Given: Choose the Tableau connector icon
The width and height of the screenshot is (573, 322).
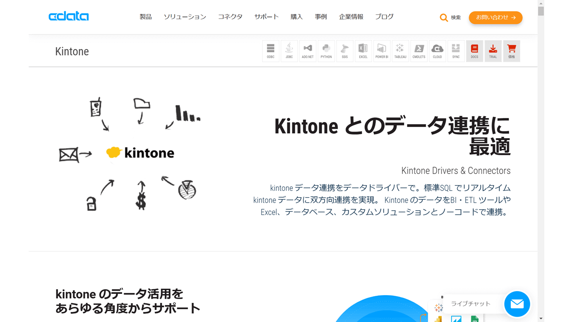Looking at the screenshot, I should [400, 51].
